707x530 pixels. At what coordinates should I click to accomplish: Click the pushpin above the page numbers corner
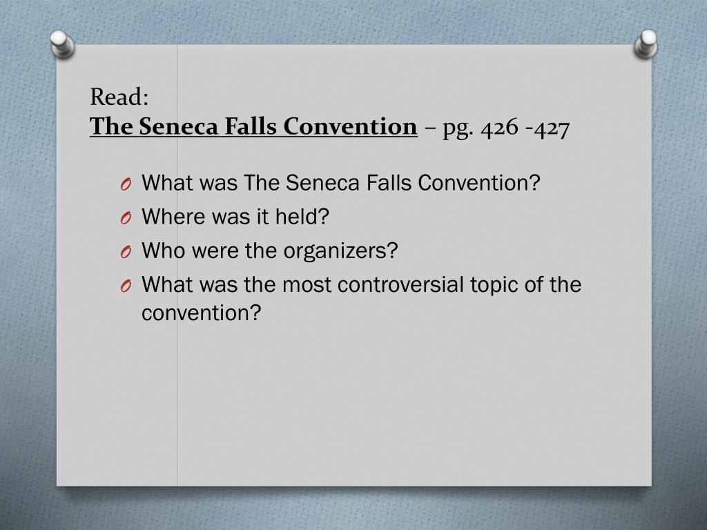point(646,43)
